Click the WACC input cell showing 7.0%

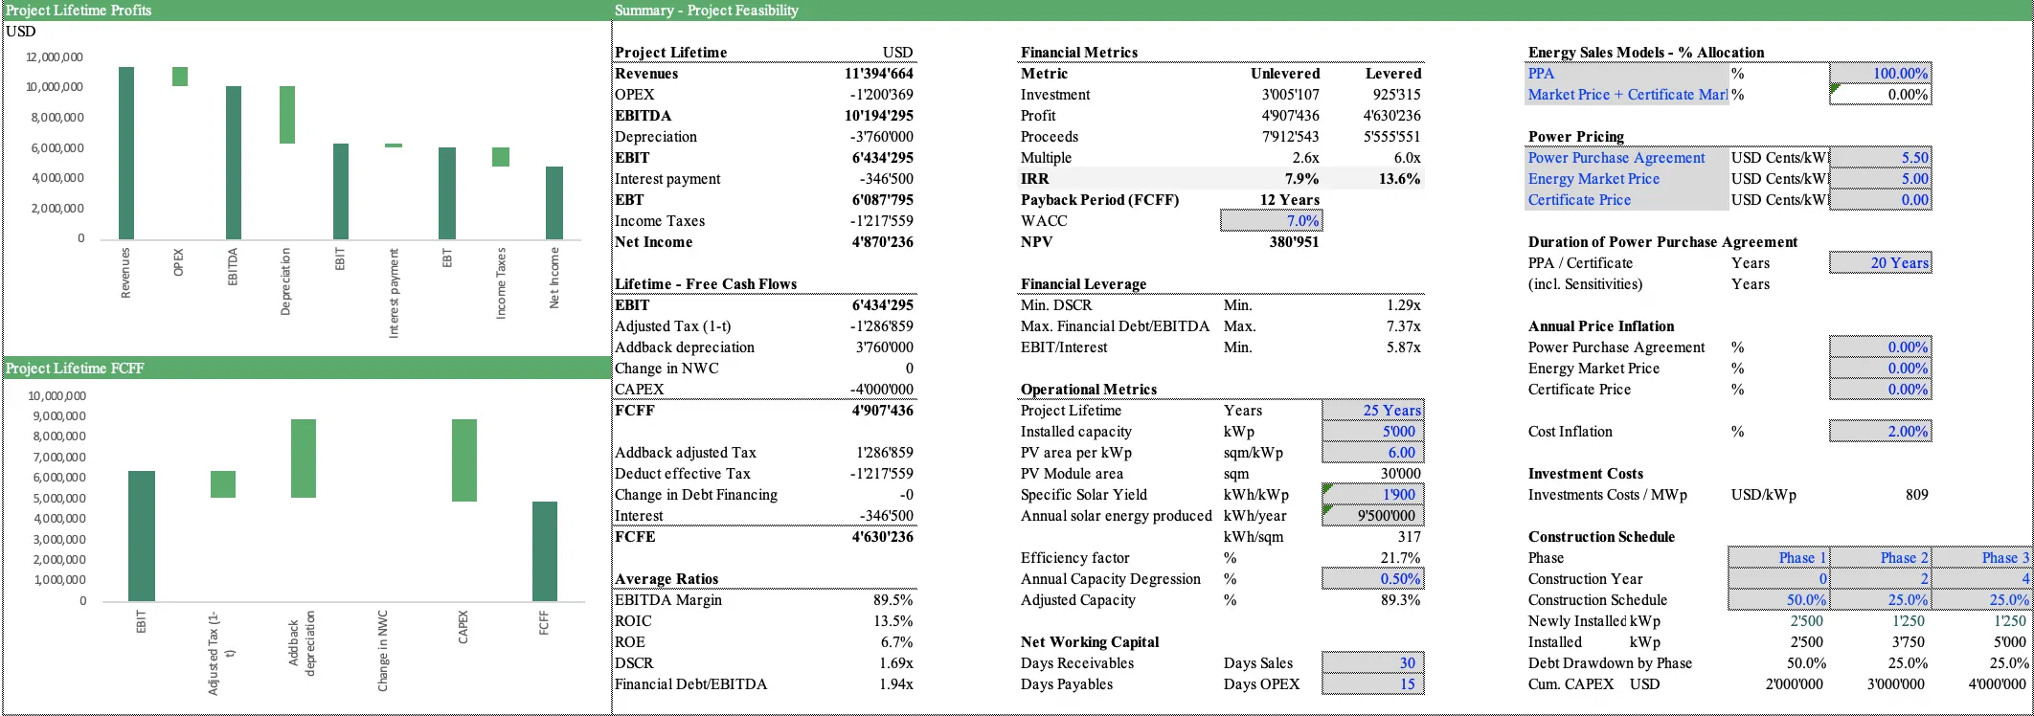[1272, 221]
